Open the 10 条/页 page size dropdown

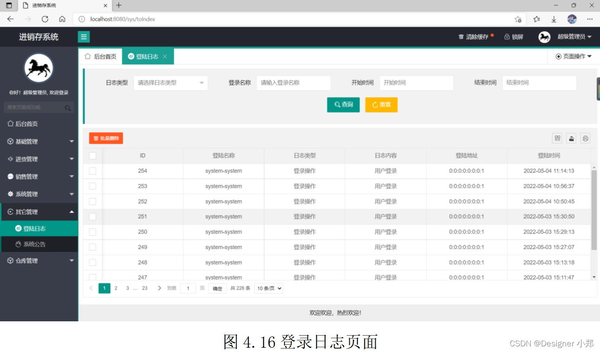pyautogui.click(x=268, y=289)
